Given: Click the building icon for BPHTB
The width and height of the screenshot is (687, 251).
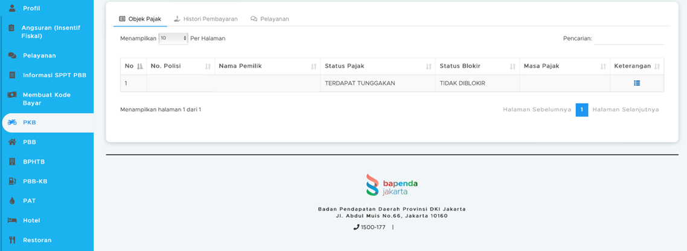Looking at the screenshot, I should (x=12, y=162).
